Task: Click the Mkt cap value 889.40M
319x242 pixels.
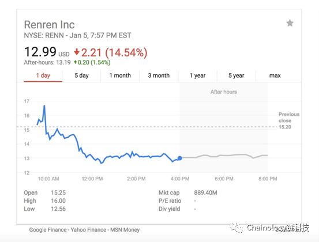Action: pyautogui.click(x=205, y=192)
